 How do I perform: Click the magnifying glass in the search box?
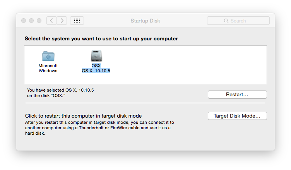point(226,21)
